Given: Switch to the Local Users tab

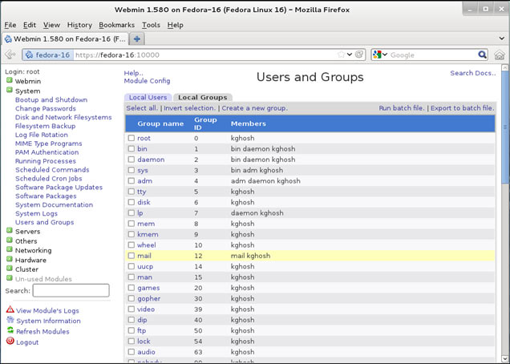Looking at the screenshot, I should (148, 97).
